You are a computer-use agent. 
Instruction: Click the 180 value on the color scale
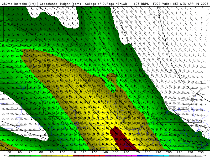[148, 152]
